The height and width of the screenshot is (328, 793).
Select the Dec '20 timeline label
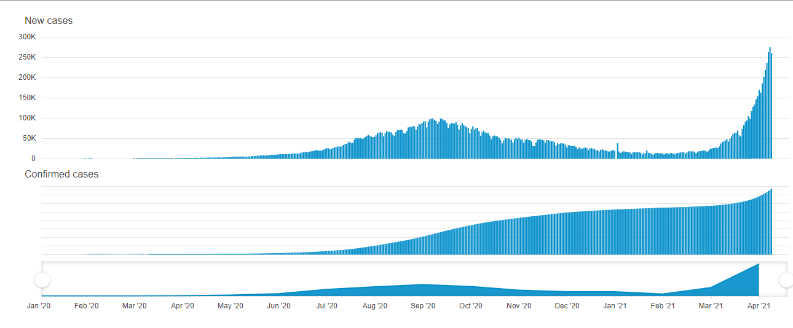coord(567,306)
